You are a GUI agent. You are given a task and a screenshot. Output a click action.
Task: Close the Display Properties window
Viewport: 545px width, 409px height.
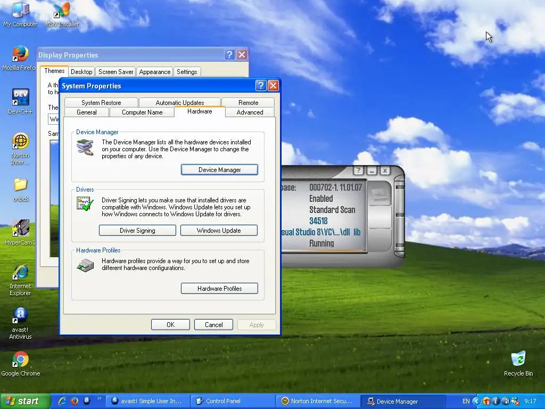[242, 55]
